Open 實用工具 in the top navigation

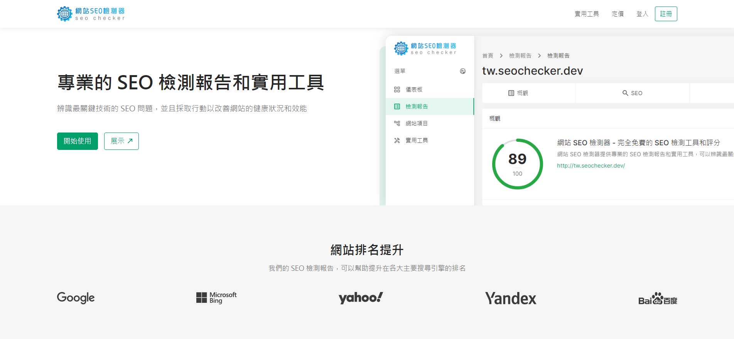(587, 14)
